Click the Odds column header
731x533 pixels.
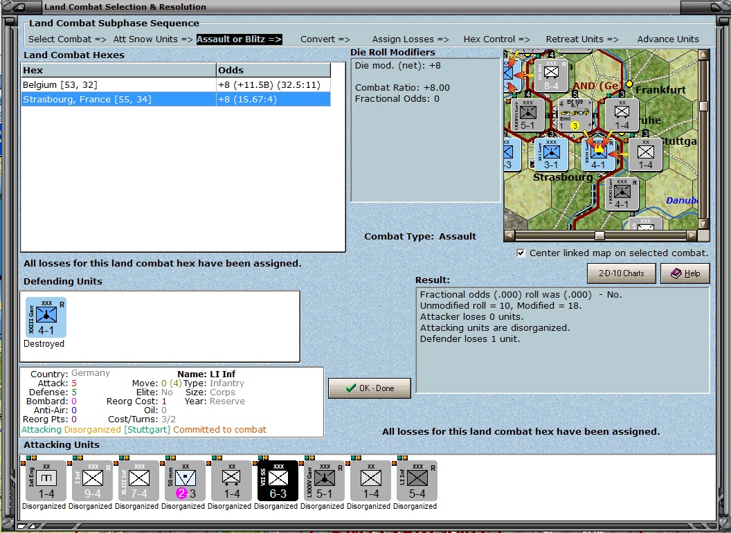[x=273, y=71]
